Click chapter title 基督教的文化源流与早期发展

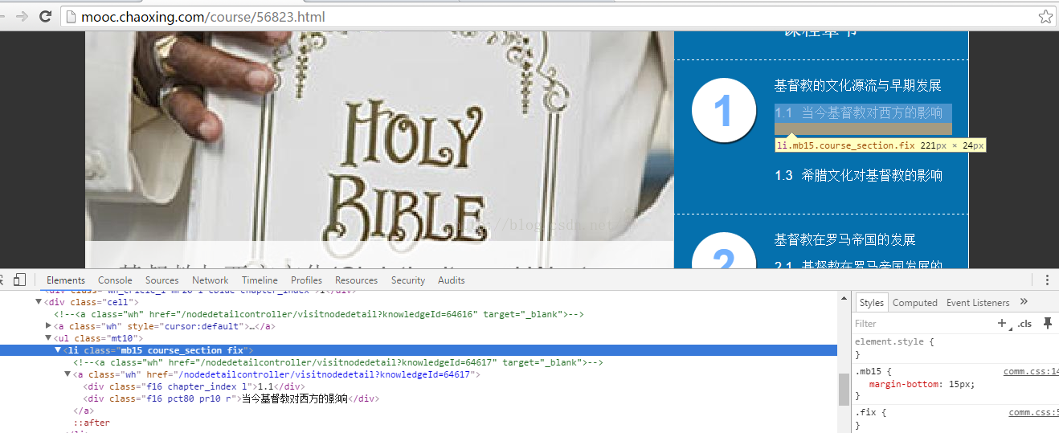(x=857, y=85)
